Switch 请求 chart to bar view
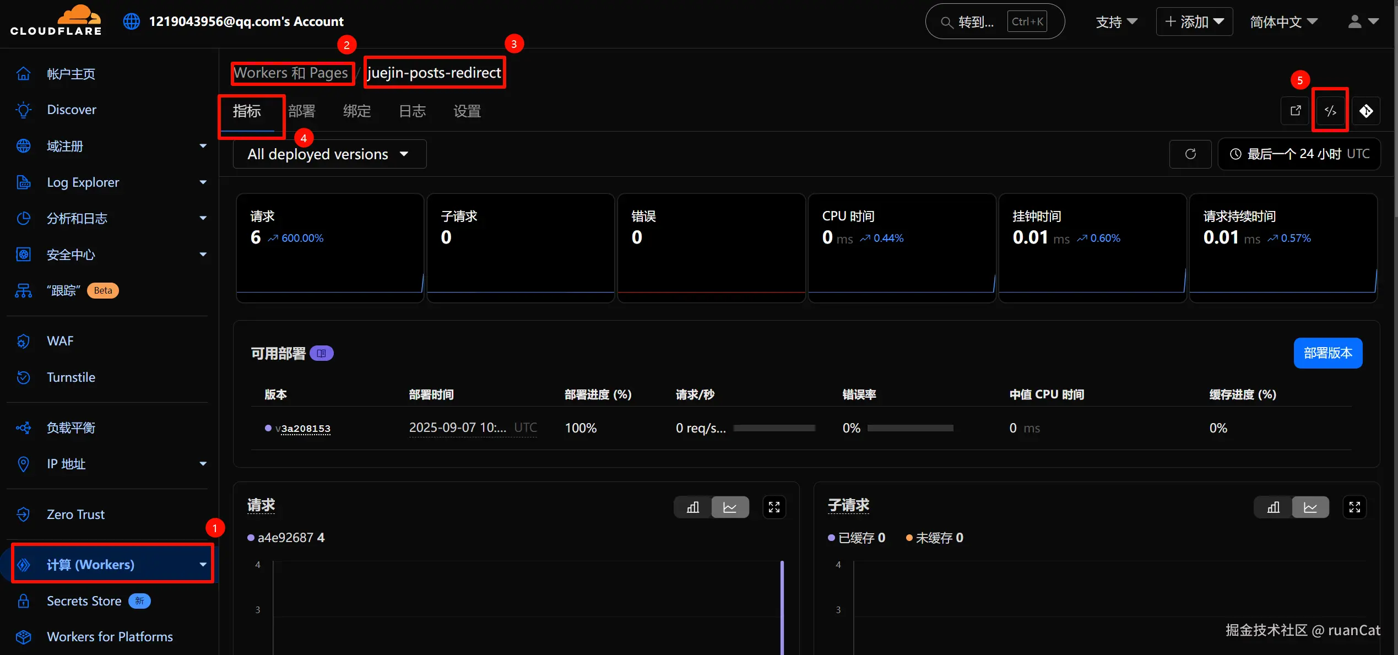This screenshot has height=655, width=1398. click(693, 507)
